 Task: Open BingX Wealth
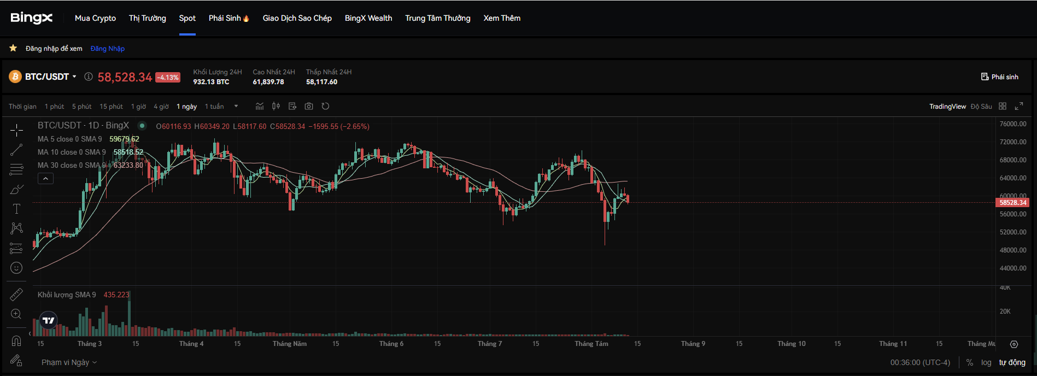click(x=368, y=18)
